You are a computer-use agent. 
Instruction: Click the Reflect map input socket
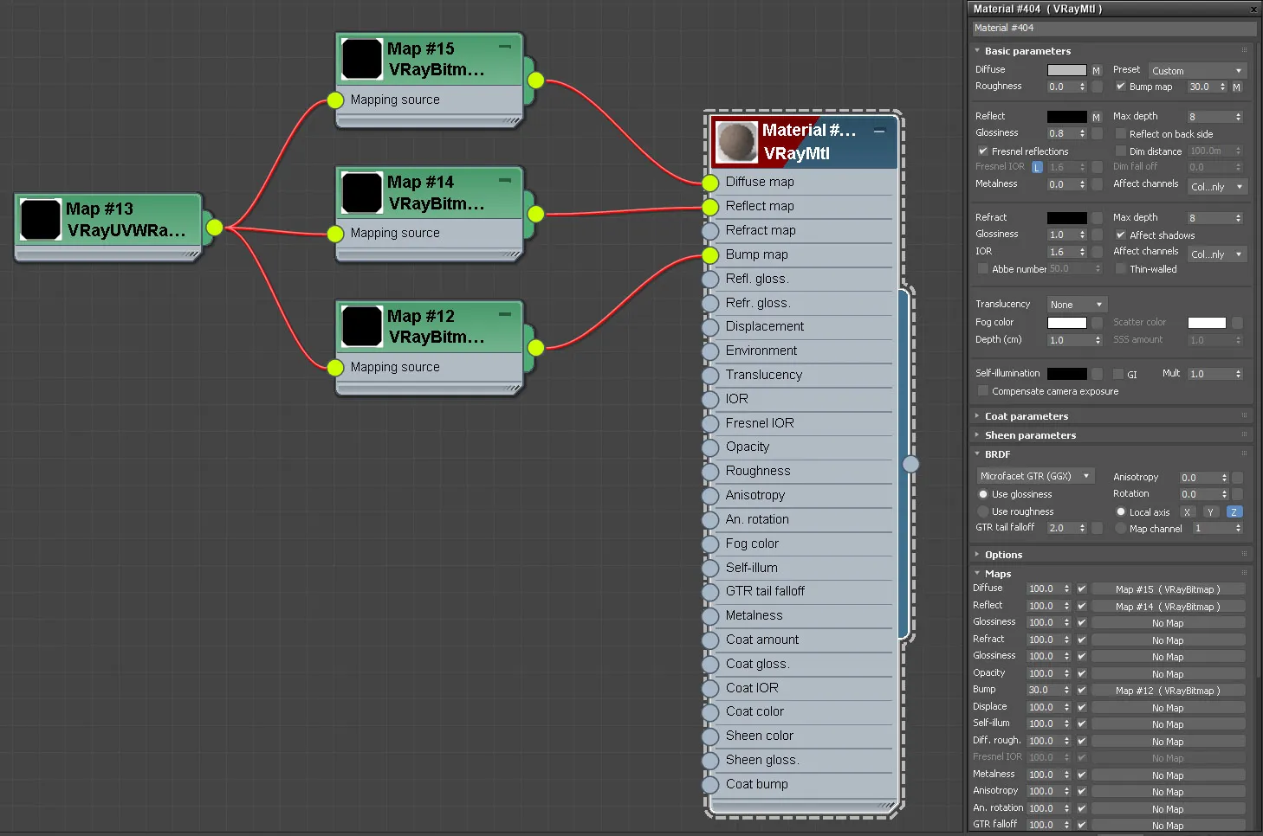click(x=710, y=207)
